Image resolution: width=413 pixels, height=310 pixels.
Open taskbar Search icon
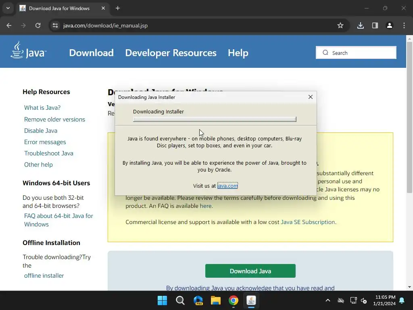(x=180, y=300)
